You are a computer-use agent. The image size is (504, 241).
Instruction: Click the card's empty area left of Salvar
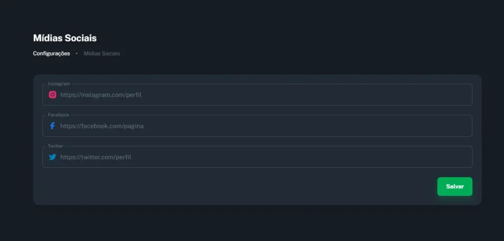coord(238,186)
